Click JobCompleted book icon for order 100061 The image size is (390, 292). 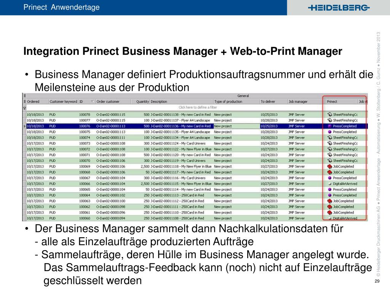point(329,213)
